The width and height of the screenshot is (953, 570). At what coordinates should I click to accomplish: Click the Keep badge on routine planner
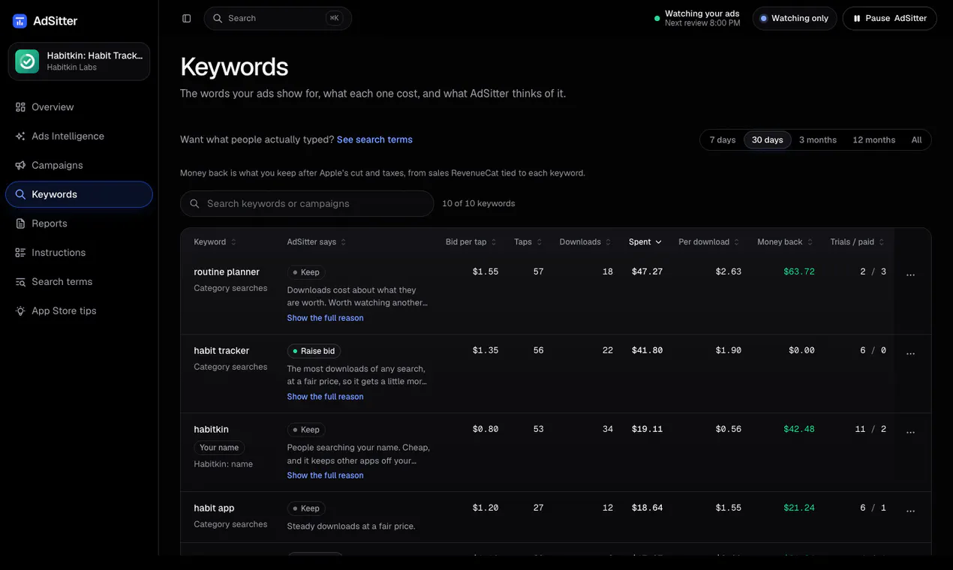point(306,272)
